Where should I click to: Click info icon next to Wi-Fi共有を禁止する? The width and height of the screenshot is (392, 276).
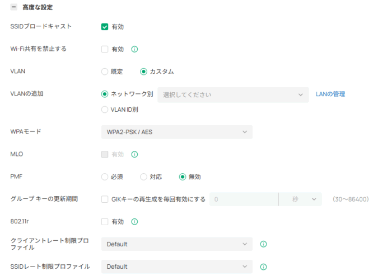click(134, 49)
